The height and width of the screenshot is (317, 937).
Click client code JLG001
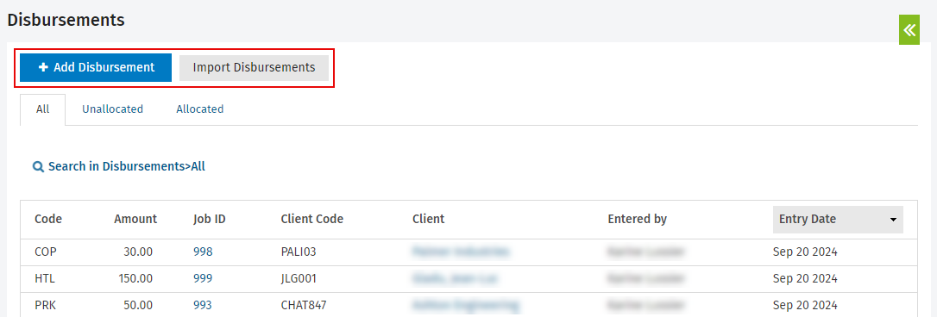click(299, 279)
